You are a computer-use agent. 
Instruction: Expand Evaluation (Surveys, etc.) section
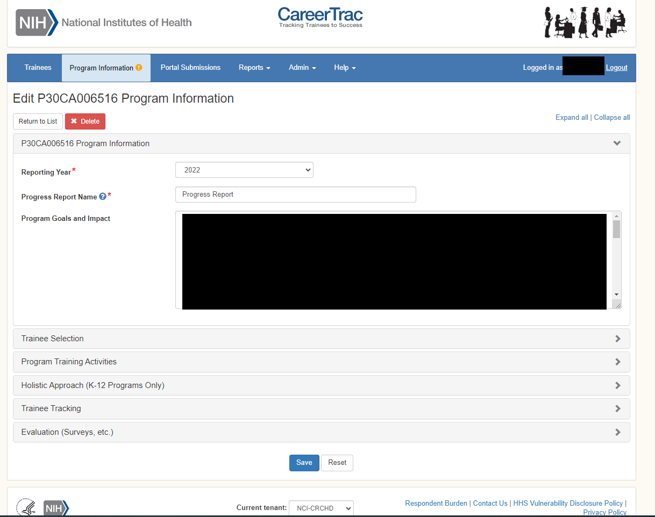pyautogui.click(x=322, y=433)
